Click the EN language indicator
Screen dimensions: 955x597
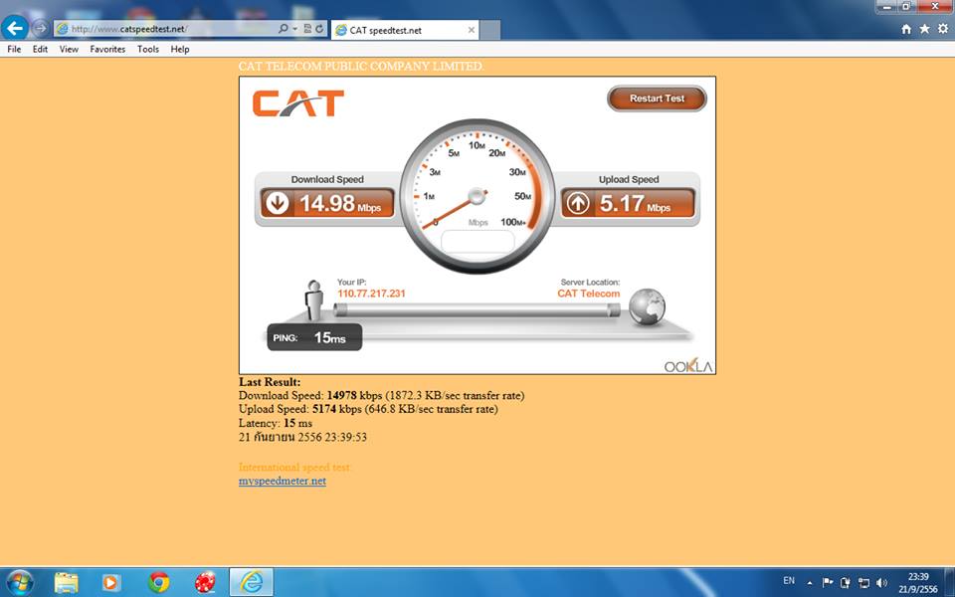[x=789, y=580]
